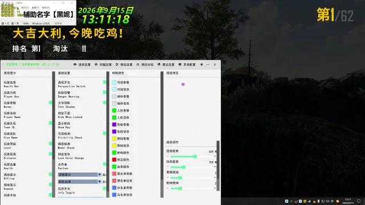The width and height of the screenshot is (365, 205).
Task: Pick the 血条颜色 green swatch
Action: coord(114,166)
